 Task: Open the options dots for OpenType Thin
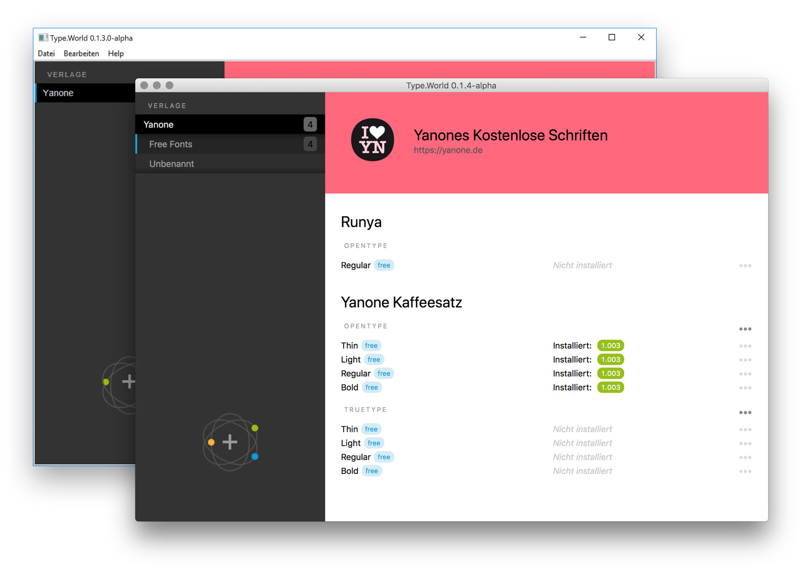pyautogui.click(x=745, y=346)
